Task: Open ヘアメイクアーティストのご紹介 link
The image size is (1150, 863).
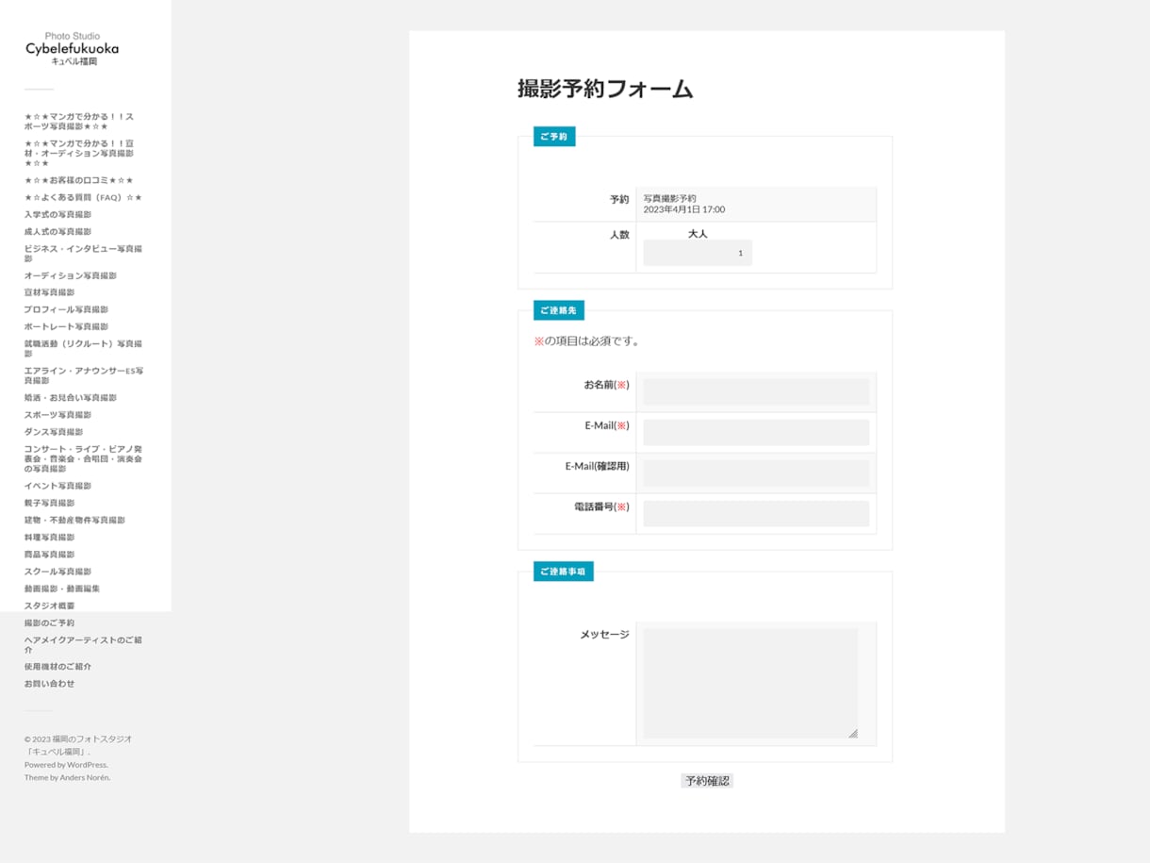Action: pos(83,644)
